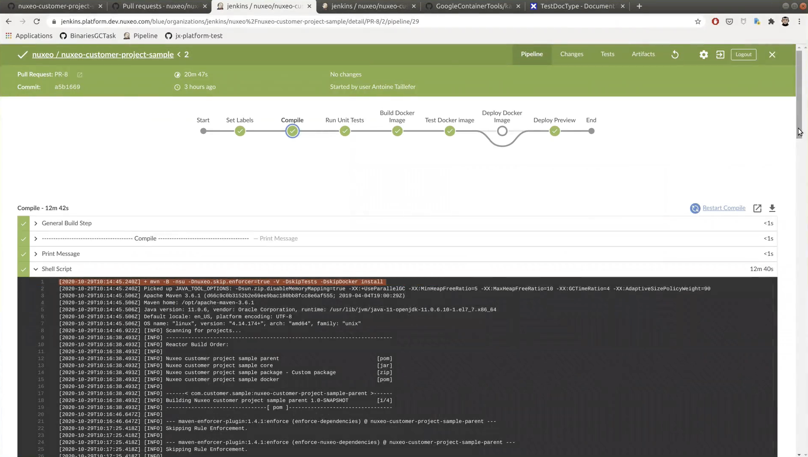Click the back chevron beside run number 2
Image resolution: width=808 pixels, height=457 pixels.
tap(179, 54)
